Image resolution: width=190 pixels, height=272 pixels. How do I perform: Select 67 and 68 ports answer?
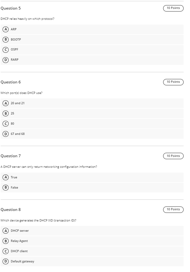click(x=92, y=134)
